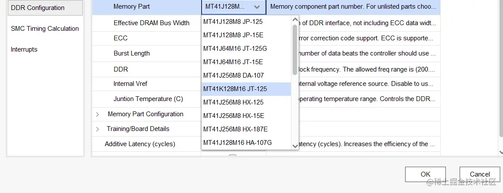Viewport: 503px width, 193px height.
Task: Click the Cancel button
Action: pyautogui.click(x=479, y=174)
